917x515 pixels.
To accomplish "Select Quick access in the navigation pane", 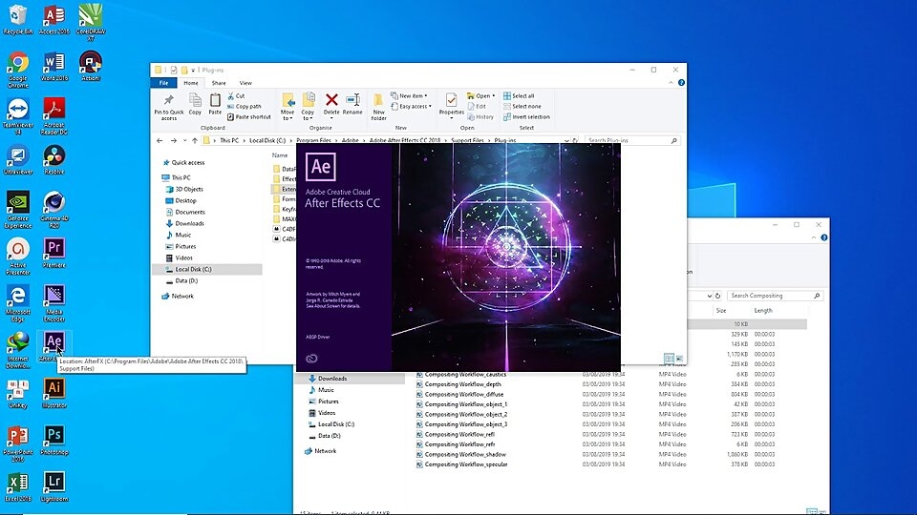I will click(x=183, y=162).
